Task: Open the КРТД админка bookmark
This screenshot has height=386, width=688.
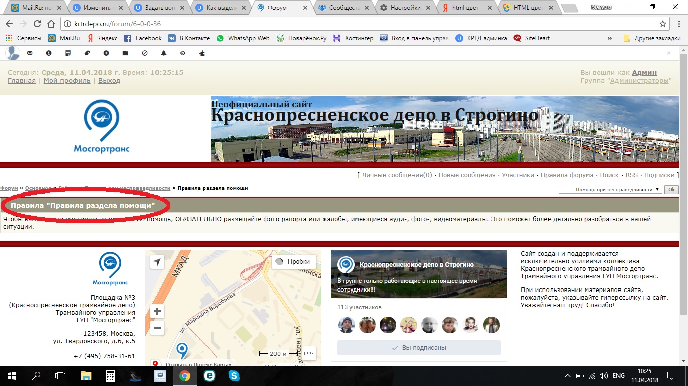Action: (x=481, y=38)
